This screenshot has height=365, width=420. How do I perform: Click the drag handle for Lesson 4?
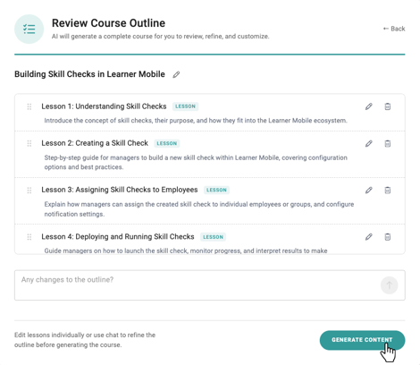click(x=29, y=237)
